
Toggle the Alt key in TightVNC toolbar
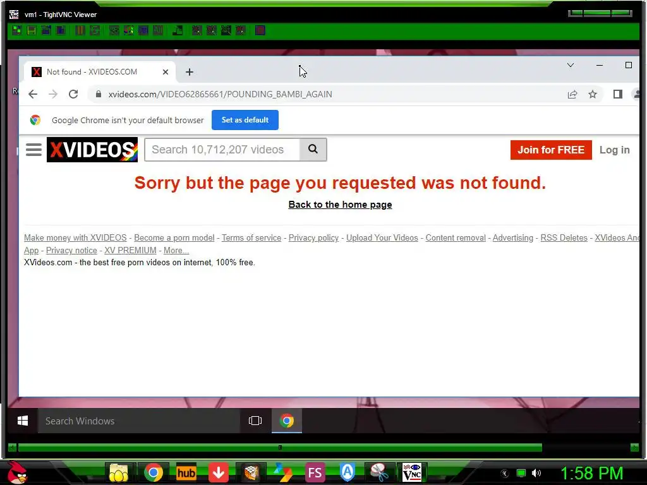(157, 30)
